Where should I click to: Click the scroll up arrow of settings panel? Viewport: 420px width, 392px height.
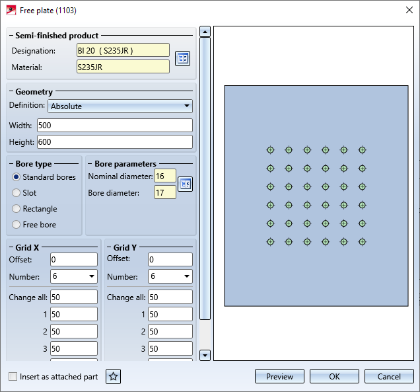pos(205,32)
